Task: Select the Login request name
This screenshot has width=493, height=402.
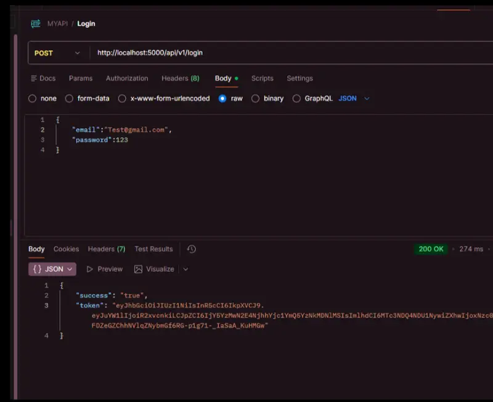Action: [x=86, y=23]
